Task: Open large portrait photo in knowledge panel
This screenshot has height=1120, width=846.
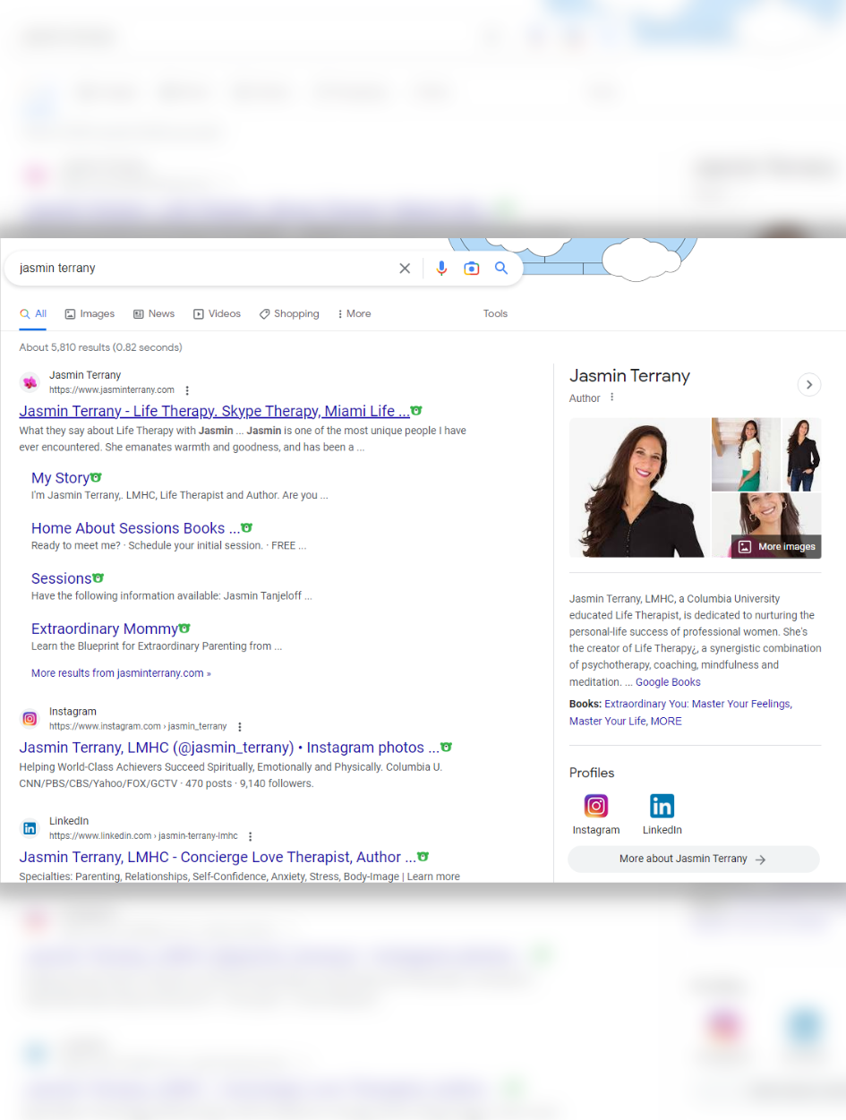Action: coord(639,488)
